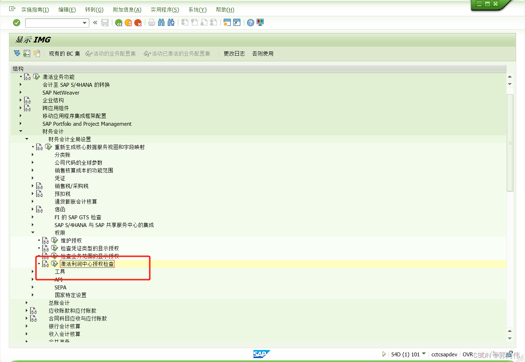Open the 转到(G) menu
Image resolution: width=525 pixels, height=362 pixels.
pyautogui.click(x=94, y=10)
